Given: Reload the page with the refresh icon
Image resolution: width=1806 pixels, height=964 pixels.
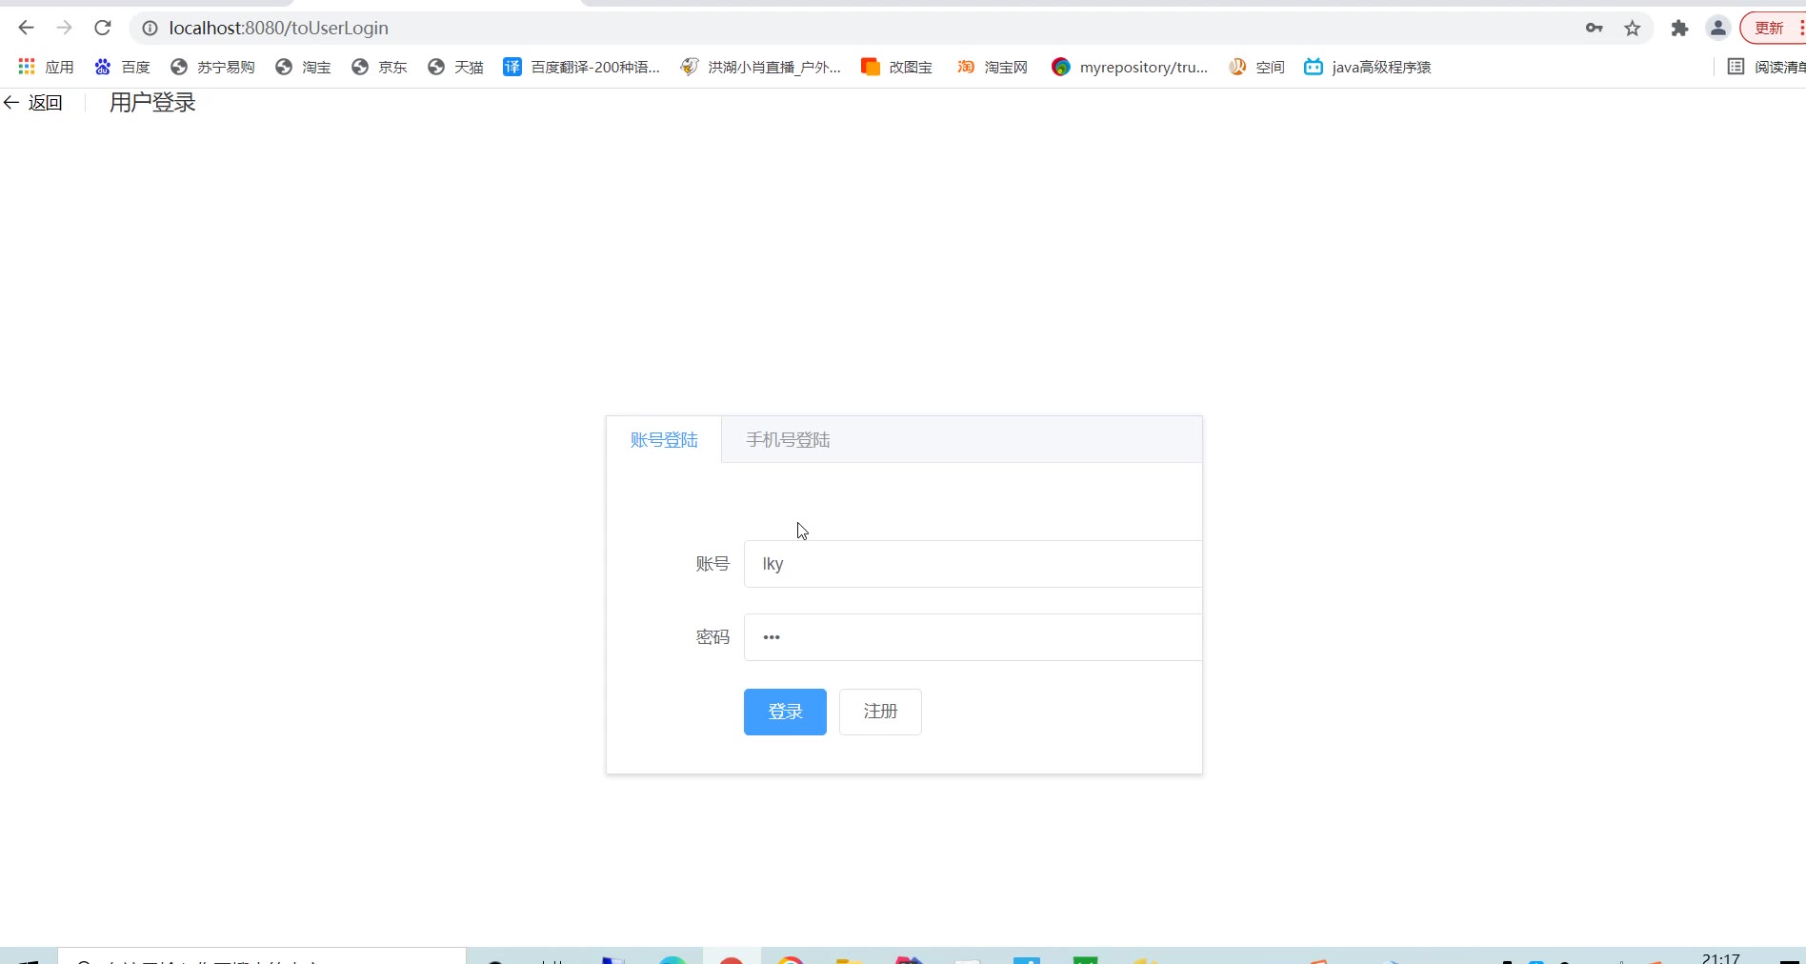Looking at the screenshot, I should tap(103, 28).
